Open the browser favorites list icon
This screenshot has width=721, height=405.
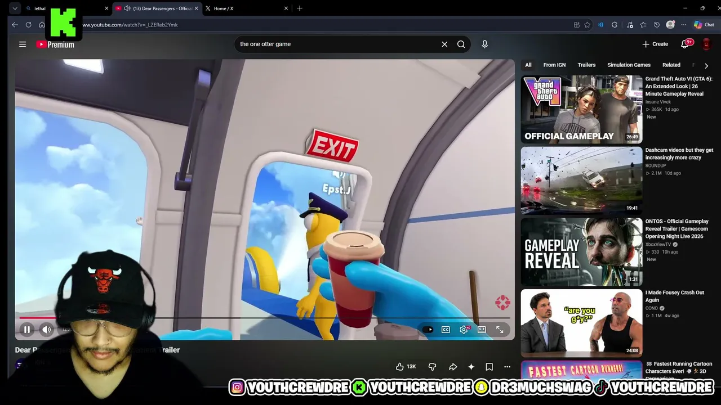643,25
